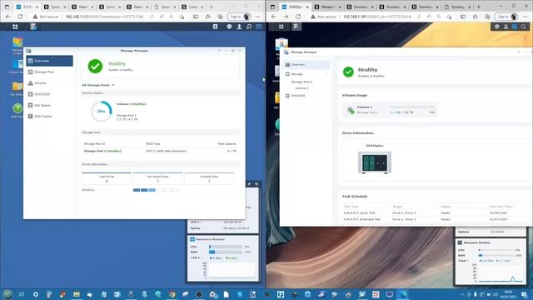Viewport: 533px width, 300px height.
Task: Open search icon in right DSM toolbar
Action: click(524, 27)
